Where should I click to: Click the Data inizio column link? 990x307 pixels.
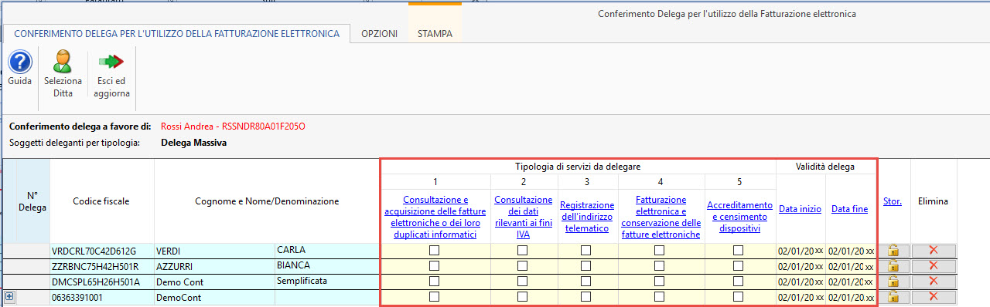coord(801,209)
